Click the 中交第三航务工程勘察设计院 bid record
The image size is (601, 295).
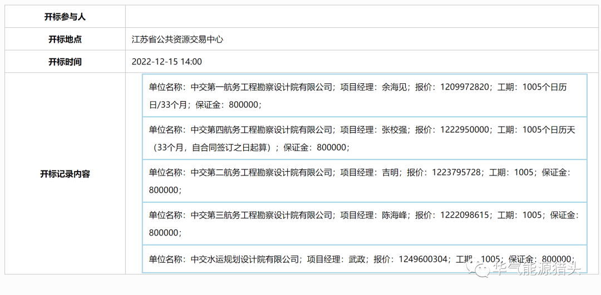[x=364, y=223]
